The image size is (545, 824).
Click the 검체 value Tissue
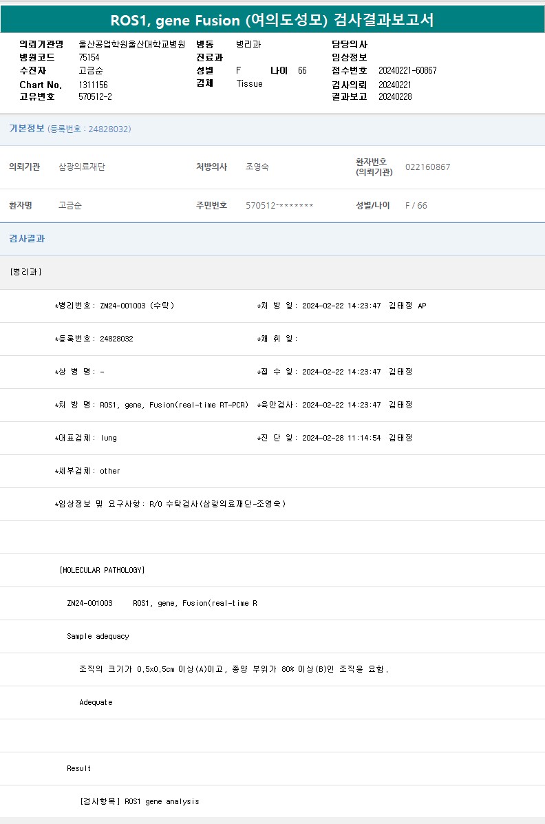point(249,84)
